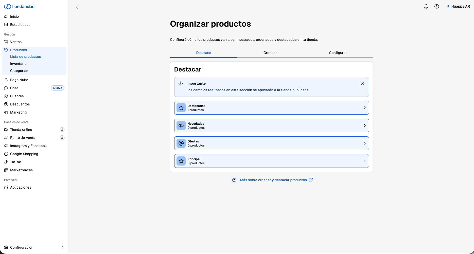Click the Ofertas percent icon
This screenshot has width=474, height=254.
181,143
